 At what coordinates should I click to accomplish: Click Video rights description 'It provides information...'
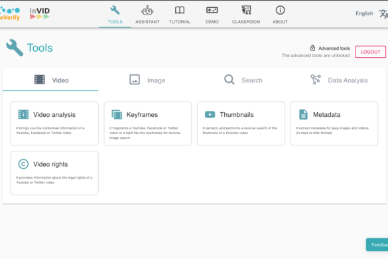coord(54,180)
